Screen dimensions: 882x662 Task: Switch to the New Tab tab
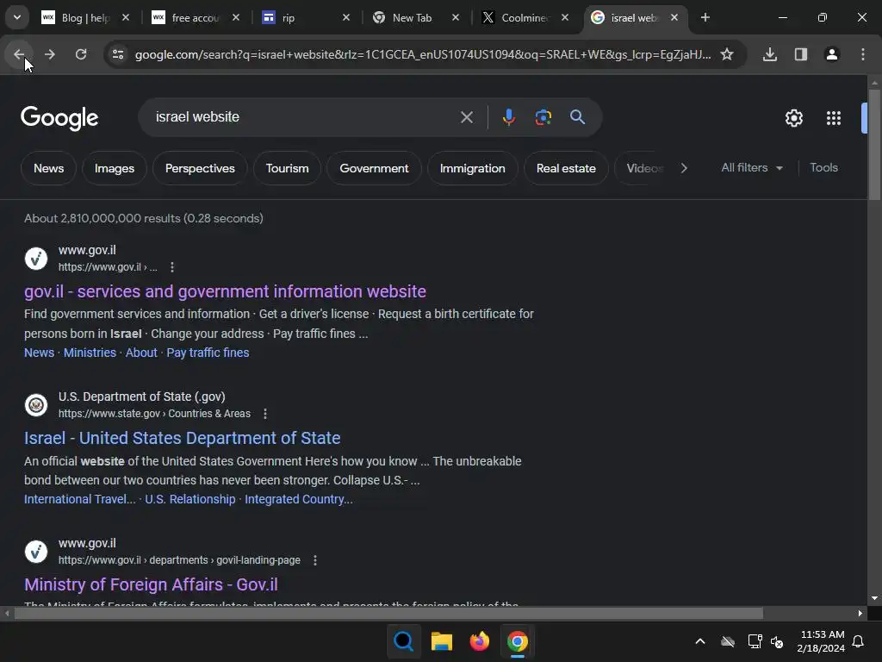click(x=416, y=17)
